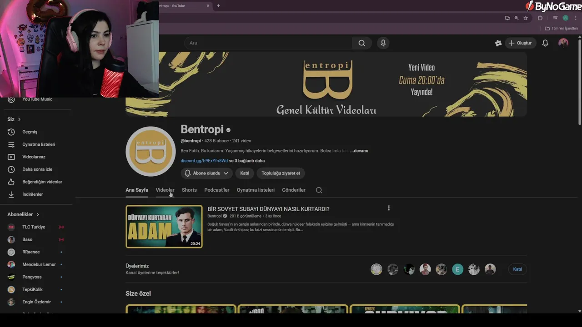
Task: Switch to the Oynatma listeleri channel tab
Action: coord(256,190)
